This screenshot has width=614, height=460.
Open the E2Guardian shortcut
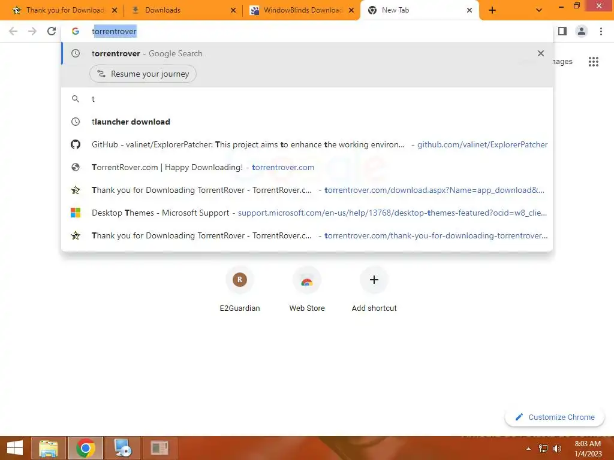pos(240,290)
